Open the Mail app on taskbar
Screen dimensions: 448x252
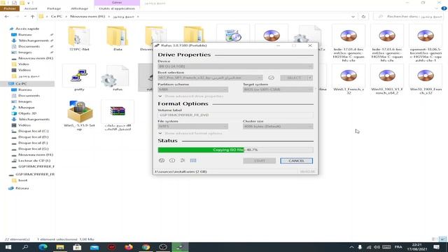[94, 247]
